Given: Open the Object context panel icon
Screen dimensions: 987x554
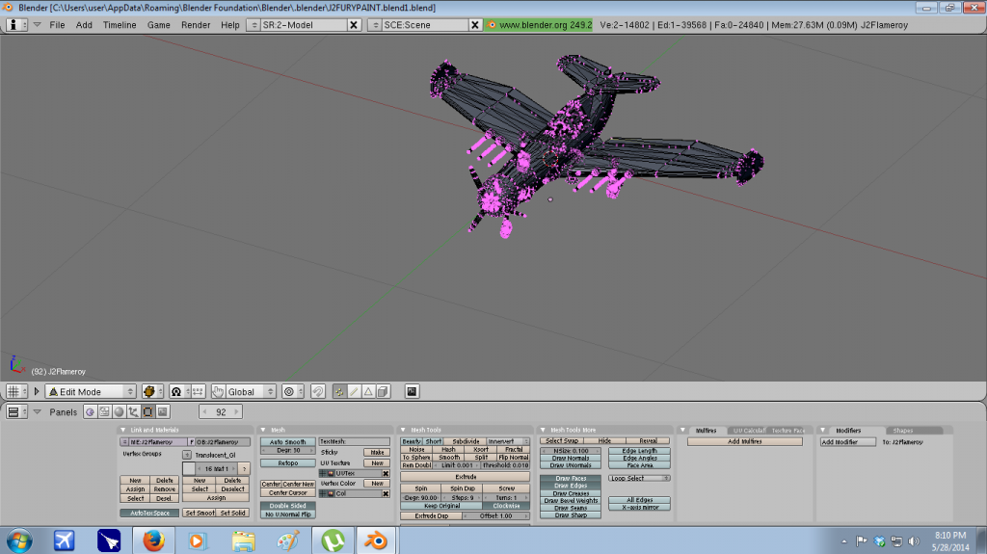Looking at the screenshot, I should tap(133, 411).
